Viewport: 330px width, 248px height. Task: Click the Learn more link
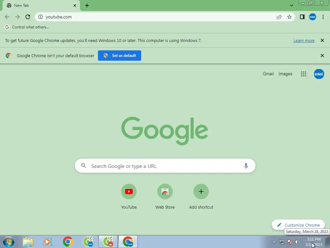304,40
